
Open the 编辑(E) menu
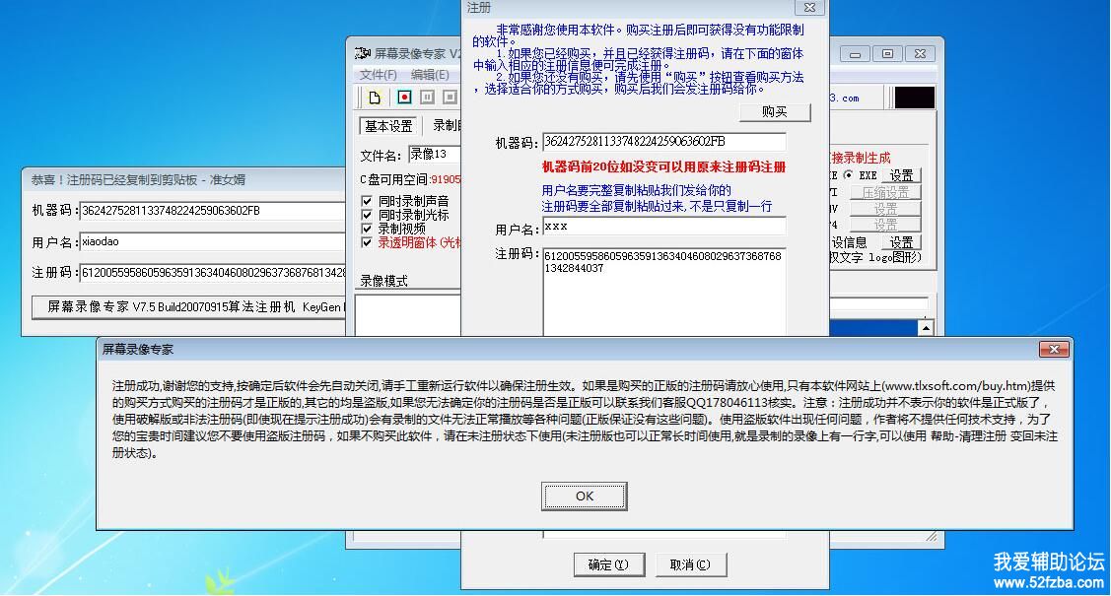[430, 74]
